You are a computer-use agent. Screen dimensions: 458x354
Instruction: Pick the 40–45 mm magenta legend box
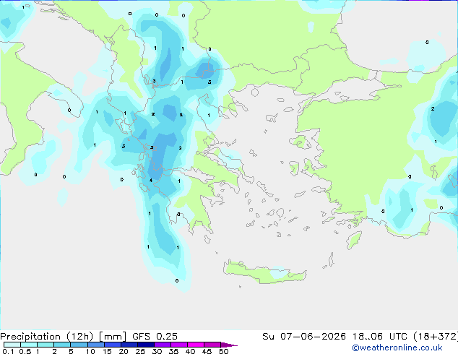[x=196, y=345]
